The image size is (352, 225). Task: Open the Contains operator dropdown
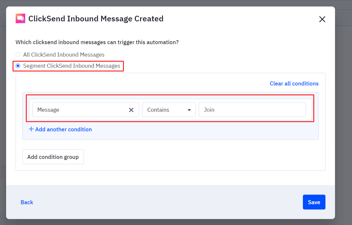tap(169, 110)
